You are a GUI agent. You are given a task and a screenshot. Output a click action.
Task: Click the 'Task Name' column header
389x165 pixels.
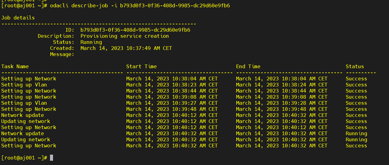(x=15, y=66)
